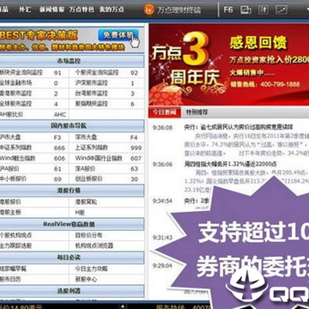309x309 pixels.
Task: Switch to the 特别推荐 tab
Action: (x=197, y=112)
